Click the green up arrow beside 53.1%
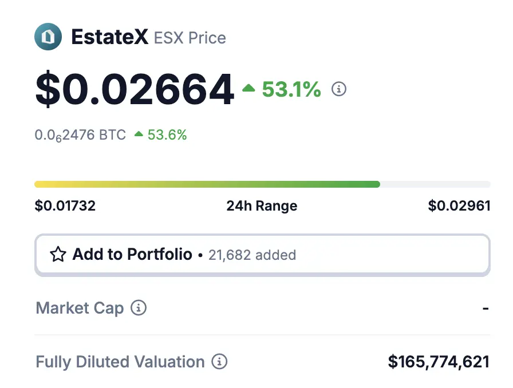Screen dimensions: 513x388 248,88
